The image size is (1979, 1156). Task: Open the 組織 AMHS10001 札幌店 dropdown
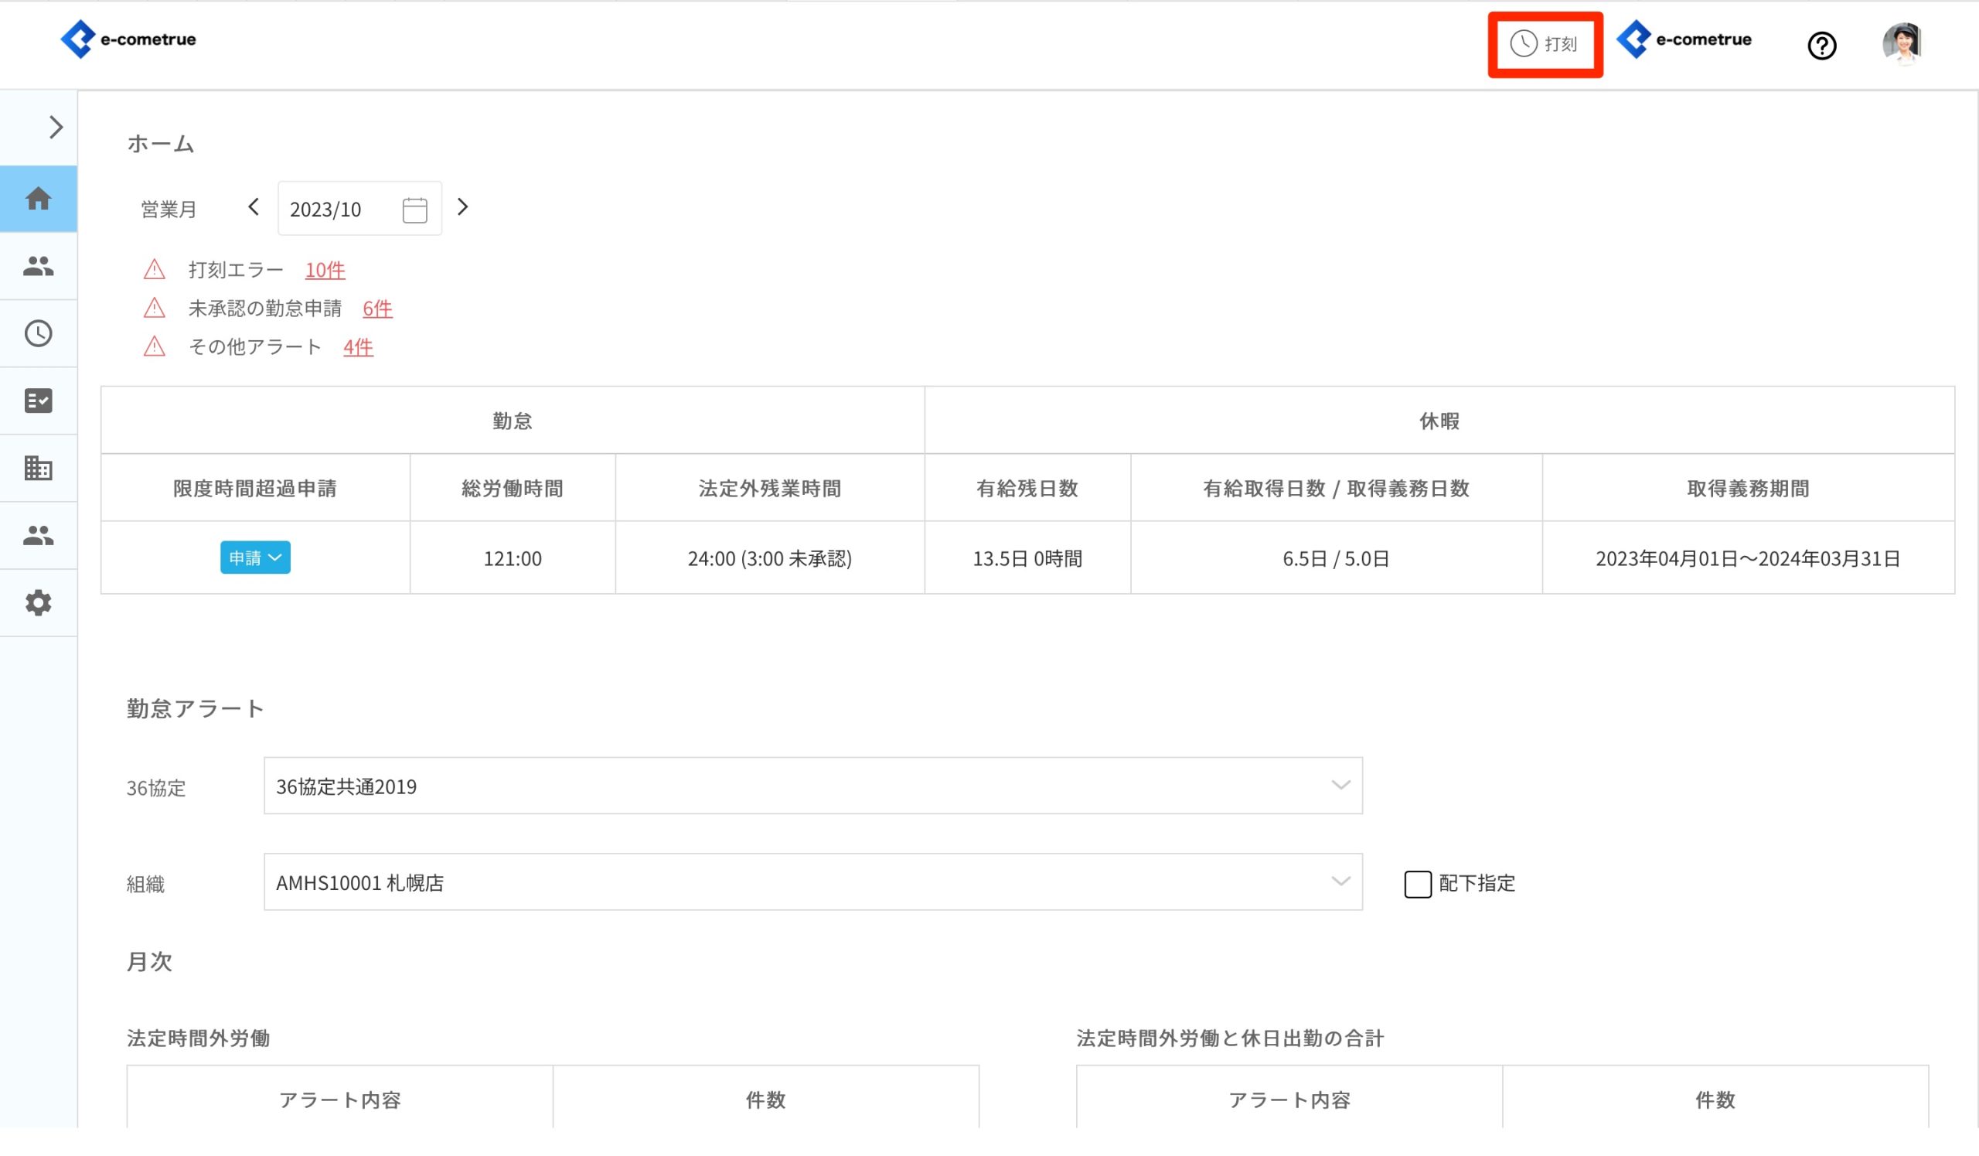coord(812,883)
